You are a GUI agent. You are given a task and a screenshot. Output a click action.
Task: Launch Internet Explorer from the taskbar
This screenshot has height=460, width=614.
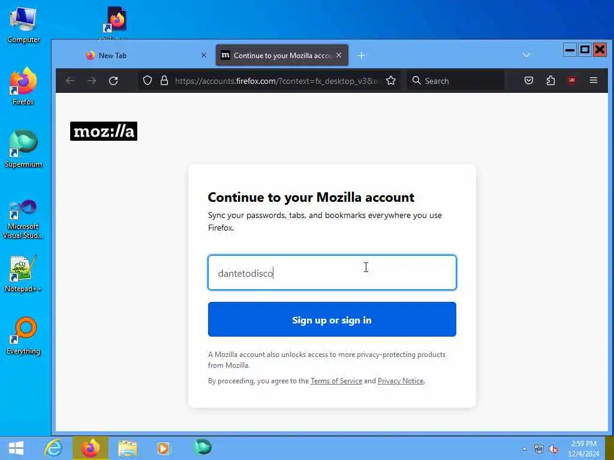(x=53, y=448)
